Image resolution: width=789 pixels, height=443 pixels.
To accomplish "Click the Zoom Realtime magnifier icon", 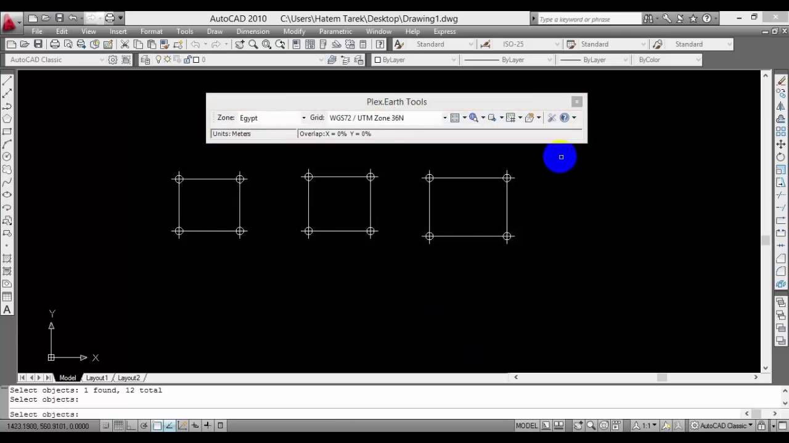I will pos(253,44).
